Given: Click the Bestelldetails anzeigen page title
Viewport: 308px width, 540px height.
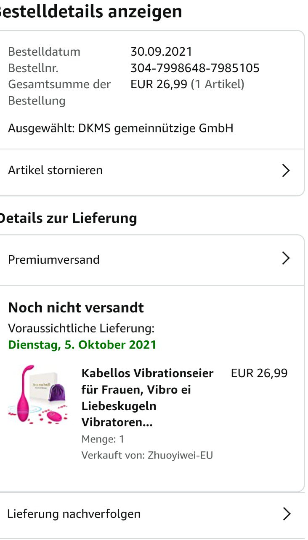Looking at the screenshot, I should (90, 12).
